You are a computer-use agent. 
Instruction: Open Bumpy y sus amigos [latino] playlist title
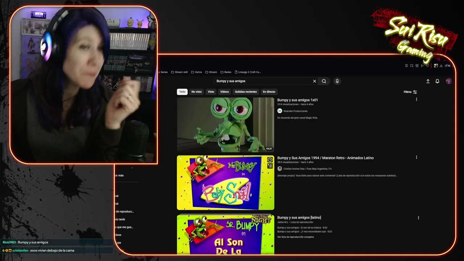299,217
